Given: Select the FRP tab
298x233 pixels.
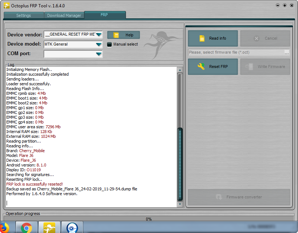Looking at the screenshot, I should pos(105,15).
